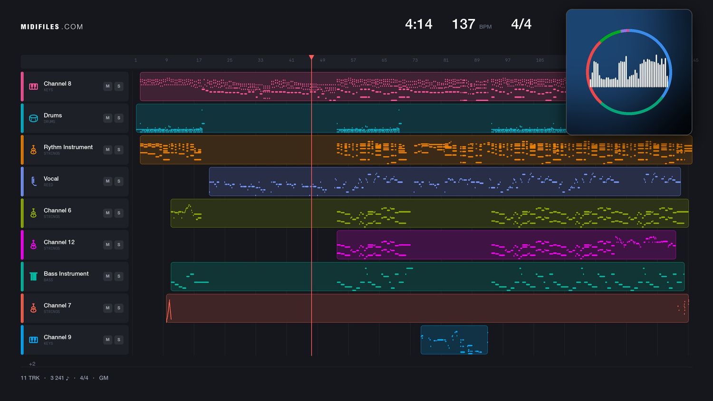Select the small blue Channel 9 clip
This screenshot has width=713, height=401.
pos(454,340)
